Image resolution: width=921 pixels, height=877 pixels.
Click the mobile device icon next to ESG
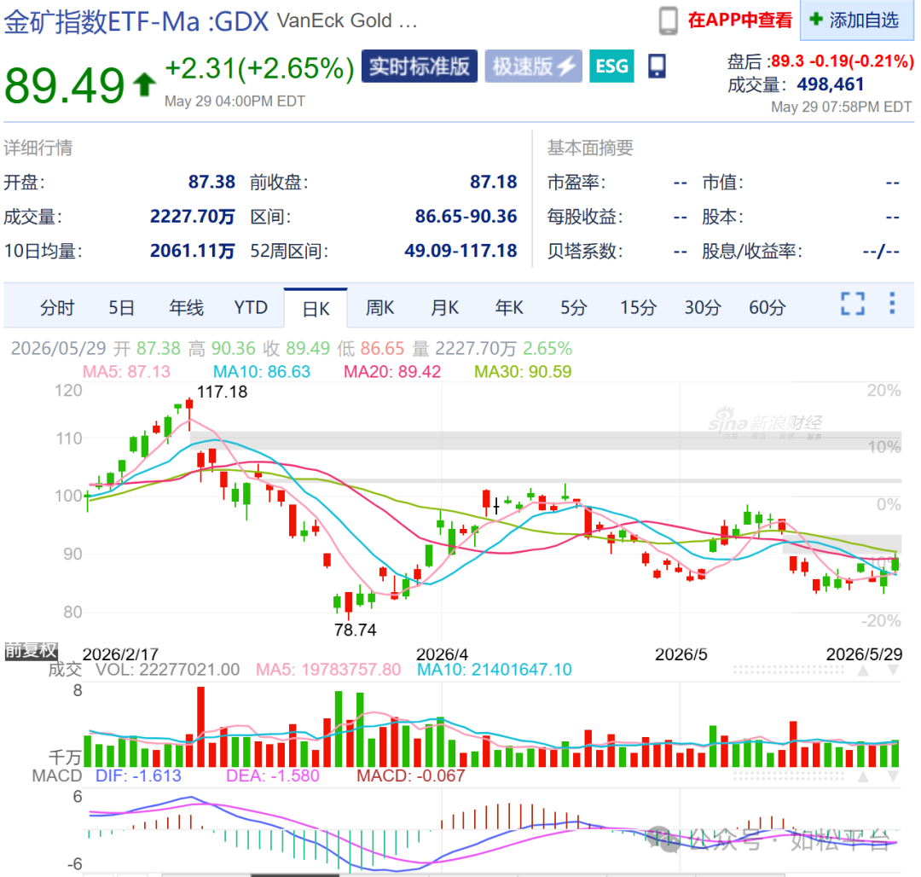[x=657, y=66]
